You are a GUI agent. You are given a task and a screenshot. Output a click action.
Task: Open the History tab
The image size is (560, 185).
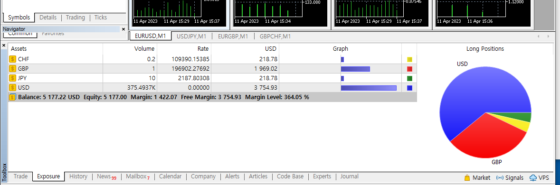click(78, 176)
